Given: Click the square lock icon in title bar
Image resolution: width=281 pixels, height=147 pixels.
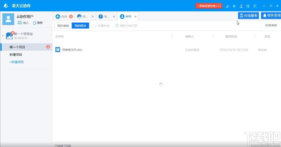Looking at the screenshot, I should [x=248, y=6].
